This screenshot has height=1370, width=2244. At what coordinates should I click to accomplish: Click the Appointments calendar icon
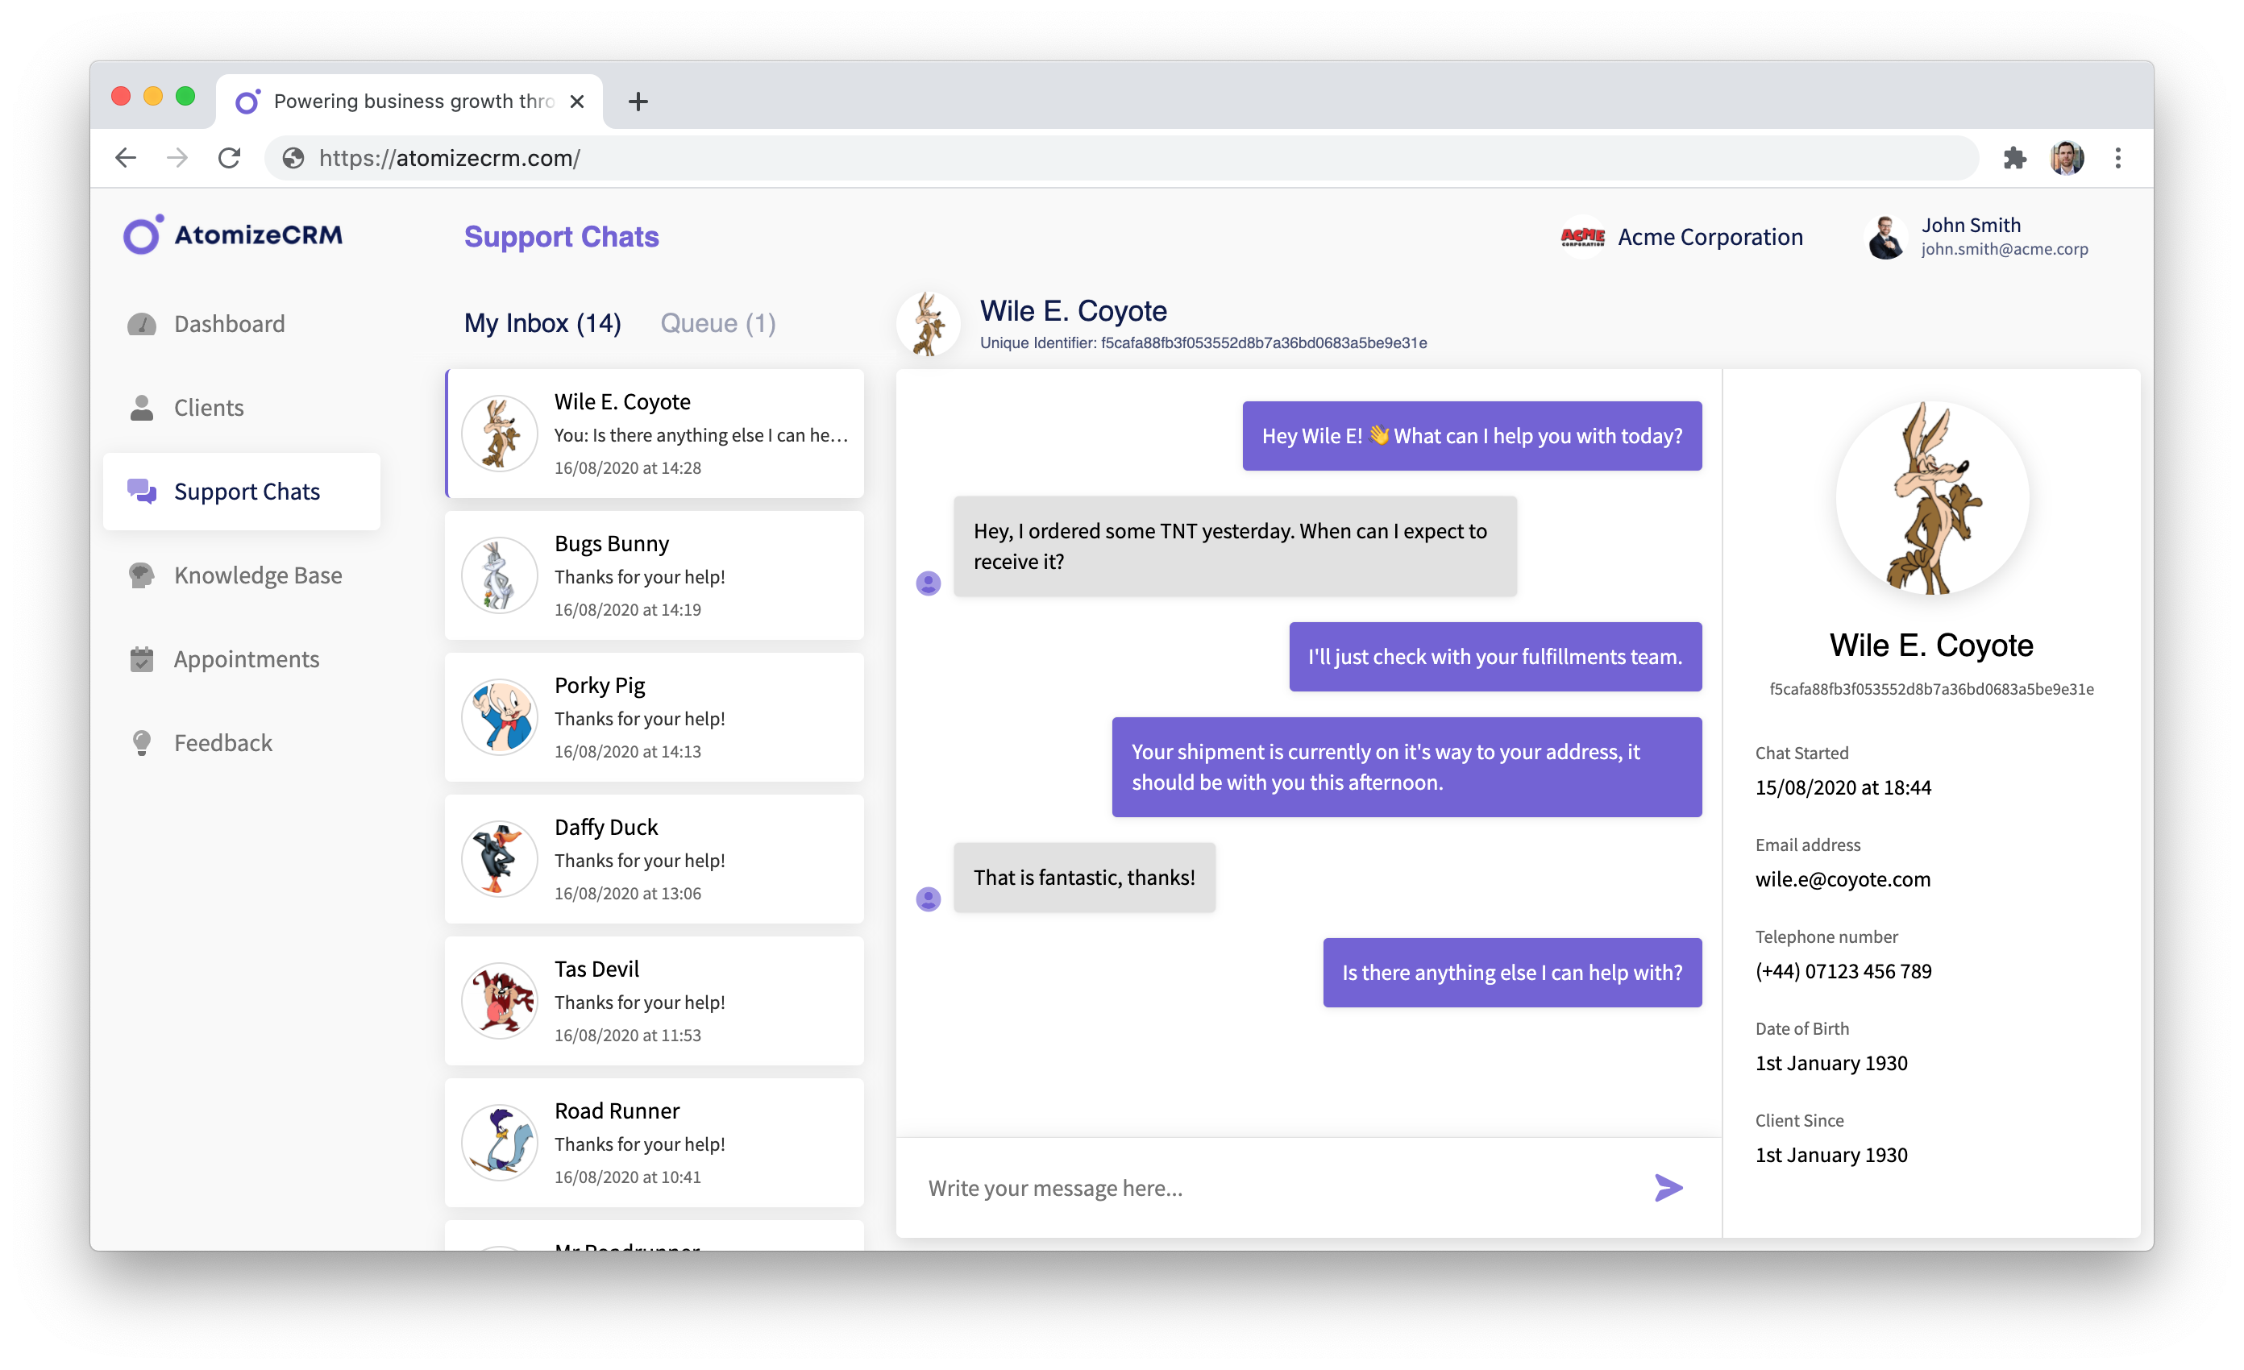[x=141, y=659]
